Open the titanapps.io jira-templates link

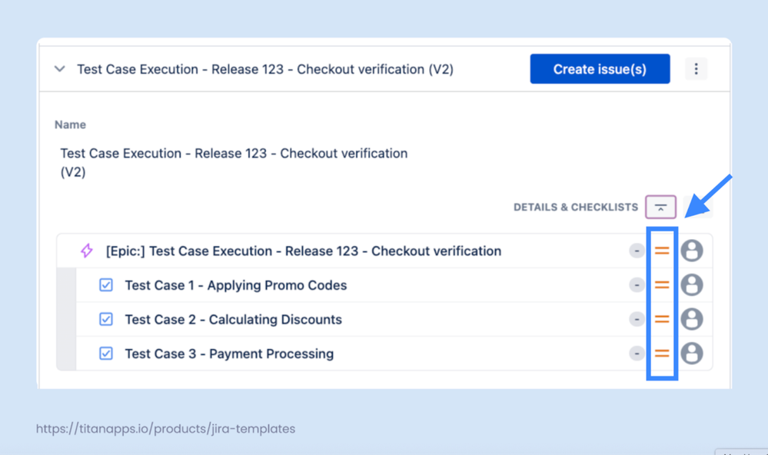tap(165, 429)
